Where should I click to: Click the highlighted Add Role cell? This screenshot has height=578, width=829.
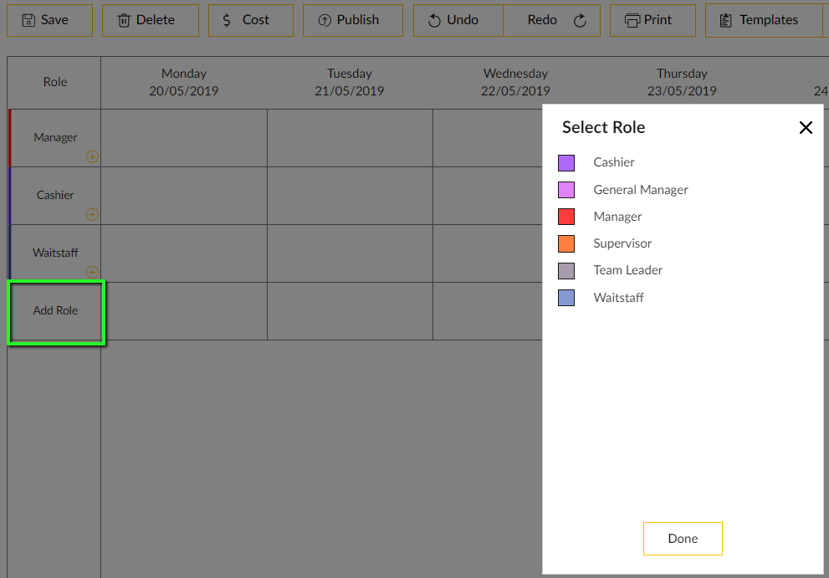click(x=55, y=310)
